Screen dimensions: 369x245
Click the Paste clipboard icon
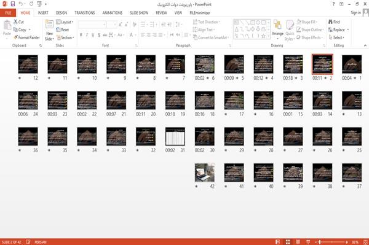[7, 25]
